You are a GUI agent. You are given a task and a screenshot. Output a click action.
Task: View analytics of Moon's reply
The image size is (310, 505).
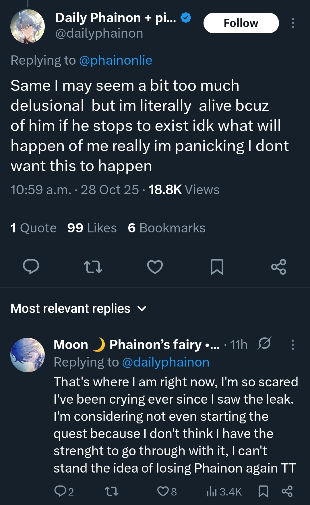(x=224, y=491)
